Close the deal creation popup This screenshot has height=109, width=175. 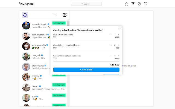pos(120,28)
